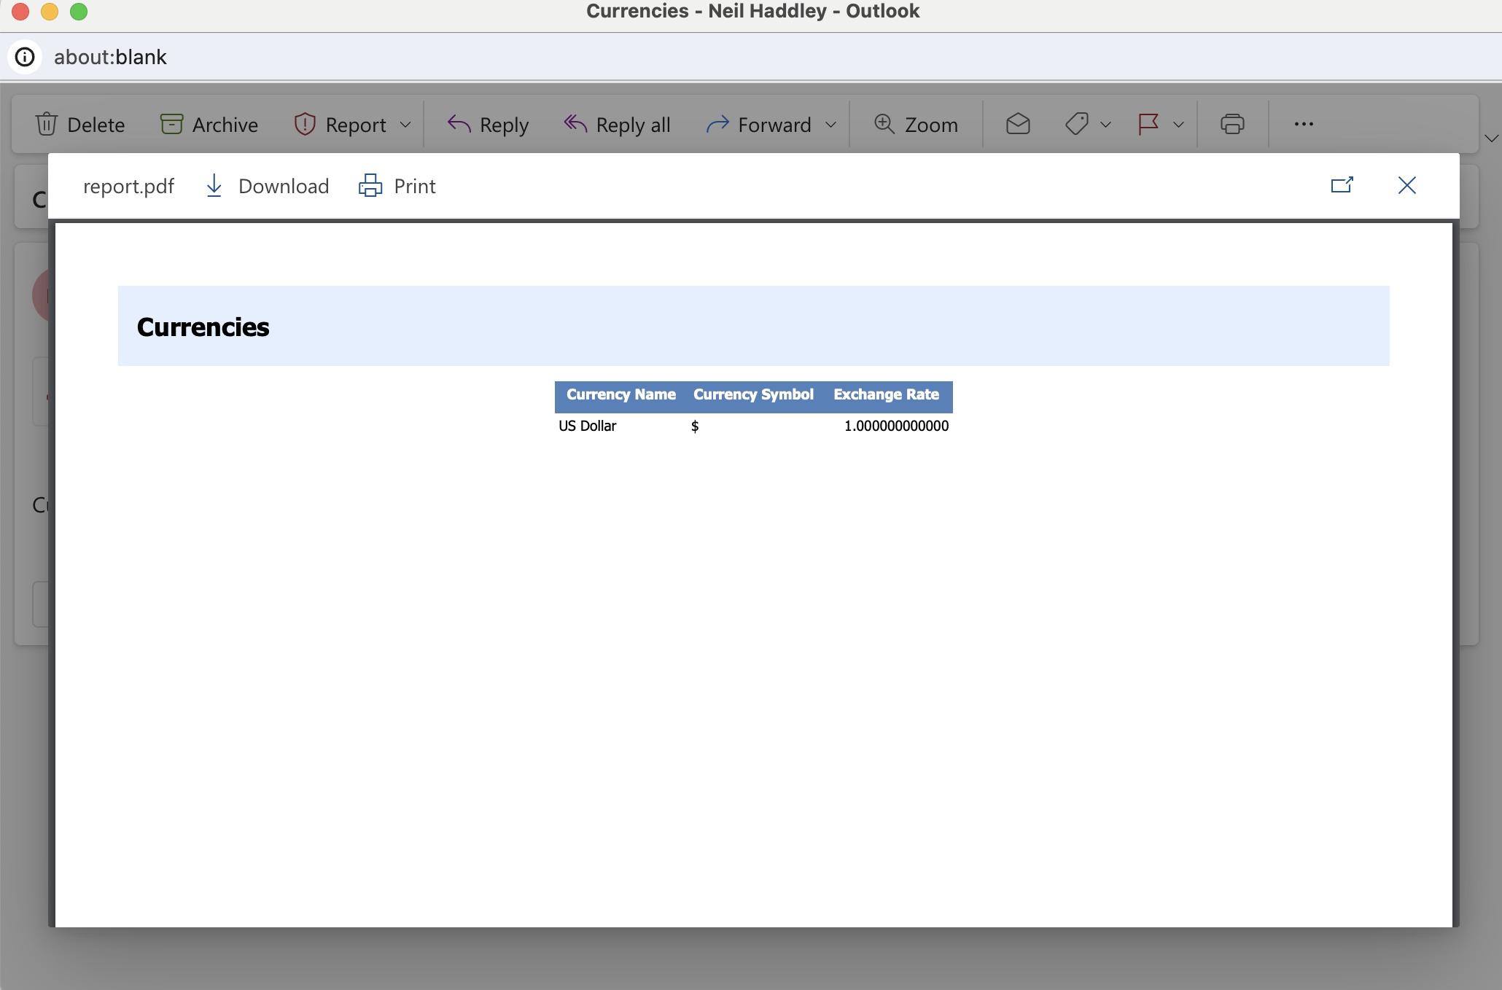Close the attachment preview pane
This screenshot has width=1502, height=990.
(x=1406, y=185)
